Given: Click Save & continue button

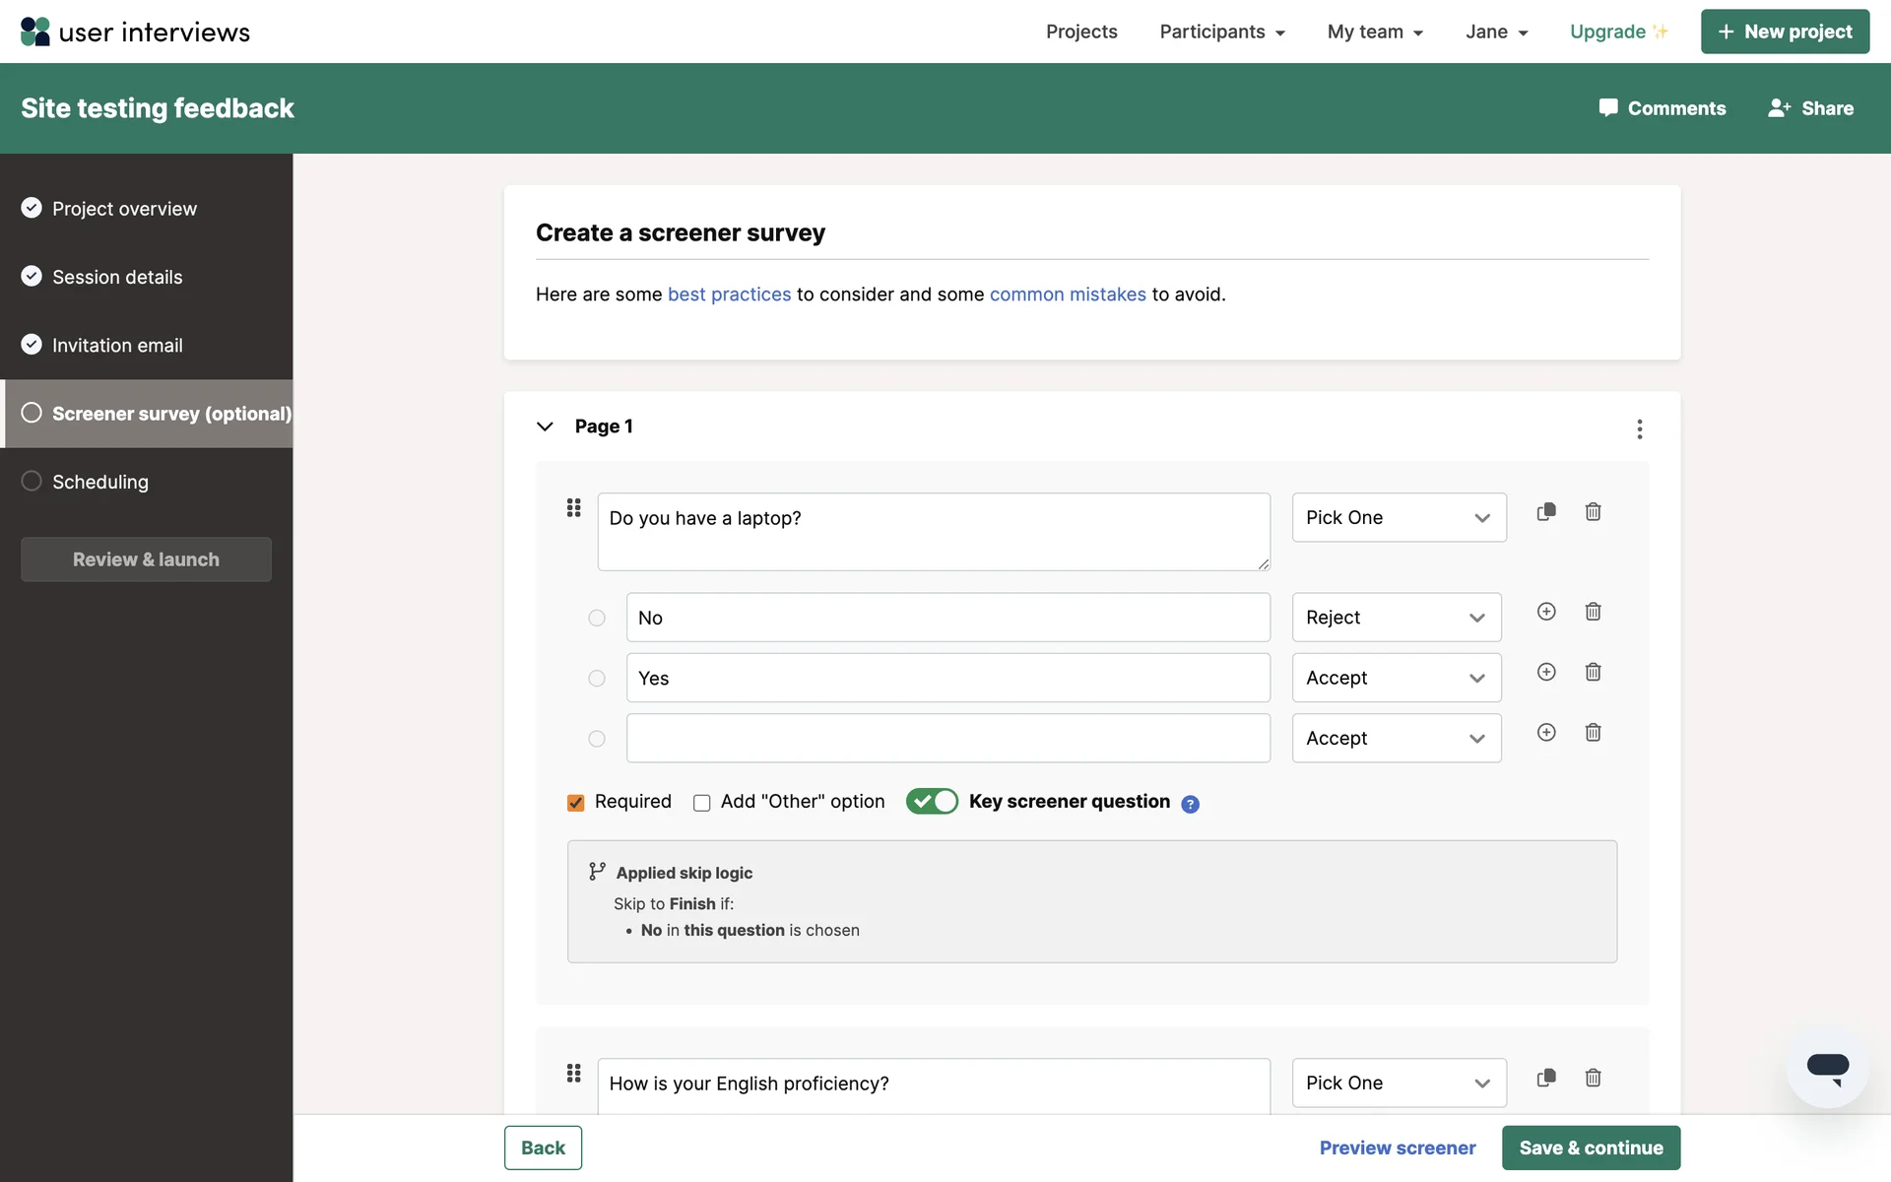Looking at the screenshot, I should (x=1590, y=1148).
